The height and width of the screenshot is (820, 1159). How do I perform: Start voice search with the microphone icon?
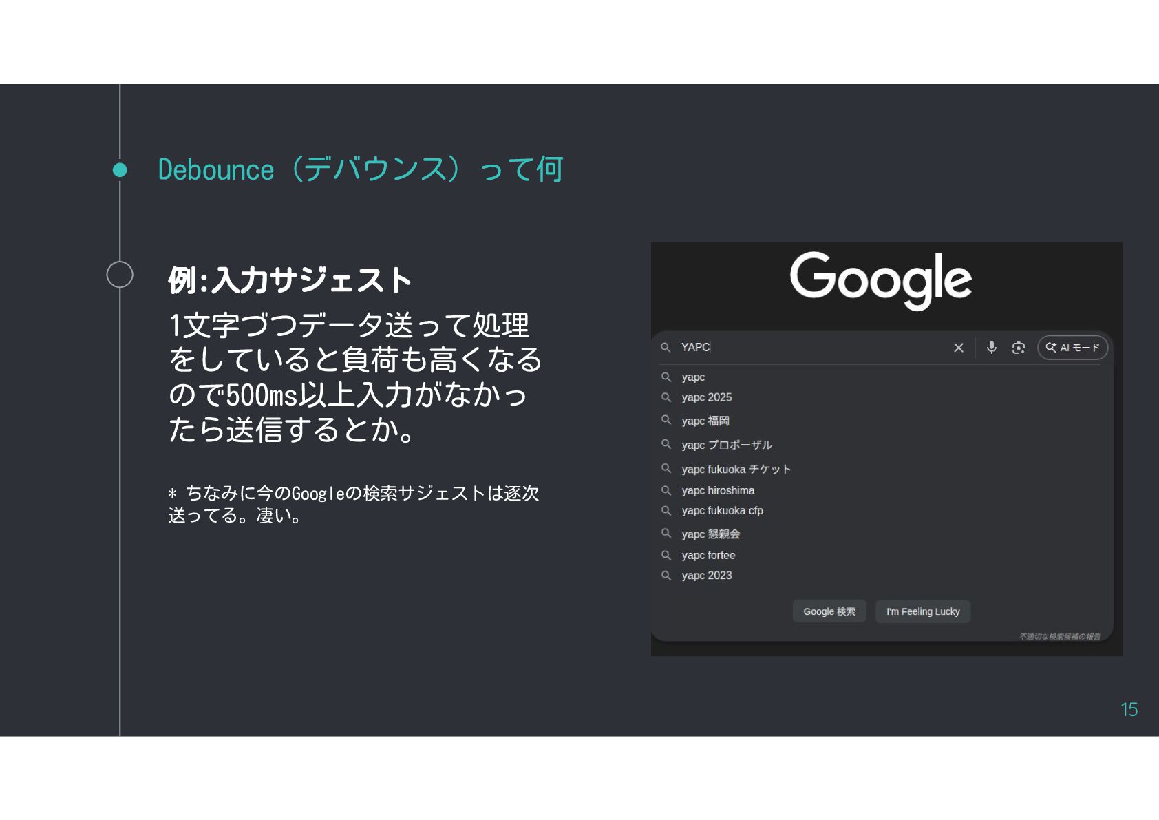(x=991, y=348)
